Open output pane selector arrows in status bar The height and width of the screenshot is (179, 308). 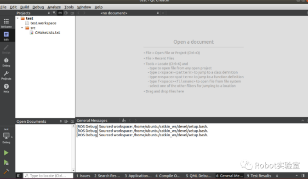[x=277, y=175]
